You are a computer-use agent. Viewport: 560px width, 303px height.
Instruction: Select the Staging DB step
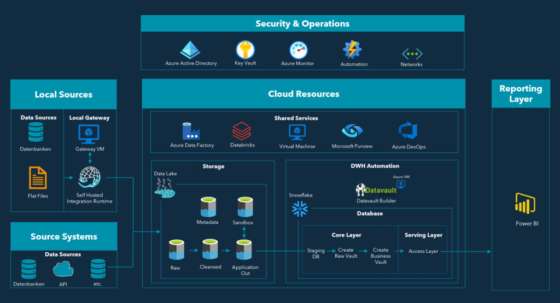[316, 253]
